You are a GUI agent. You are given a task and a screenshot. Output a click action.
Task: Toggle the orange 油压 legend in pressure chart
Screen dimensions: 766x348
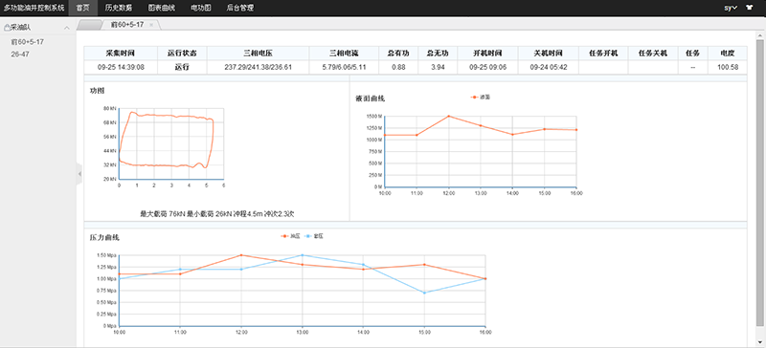pos(290,236)
